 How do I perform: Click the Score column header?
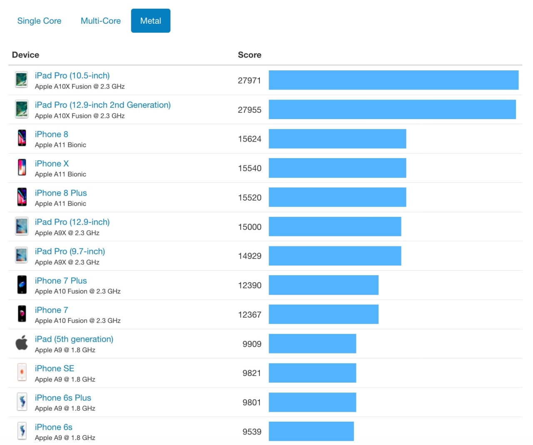click(x=249, y=55)
